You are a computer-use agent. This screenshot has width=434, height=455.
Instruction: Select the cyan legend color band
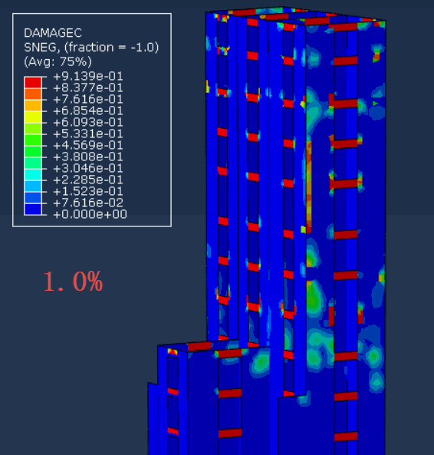(33, 174)
